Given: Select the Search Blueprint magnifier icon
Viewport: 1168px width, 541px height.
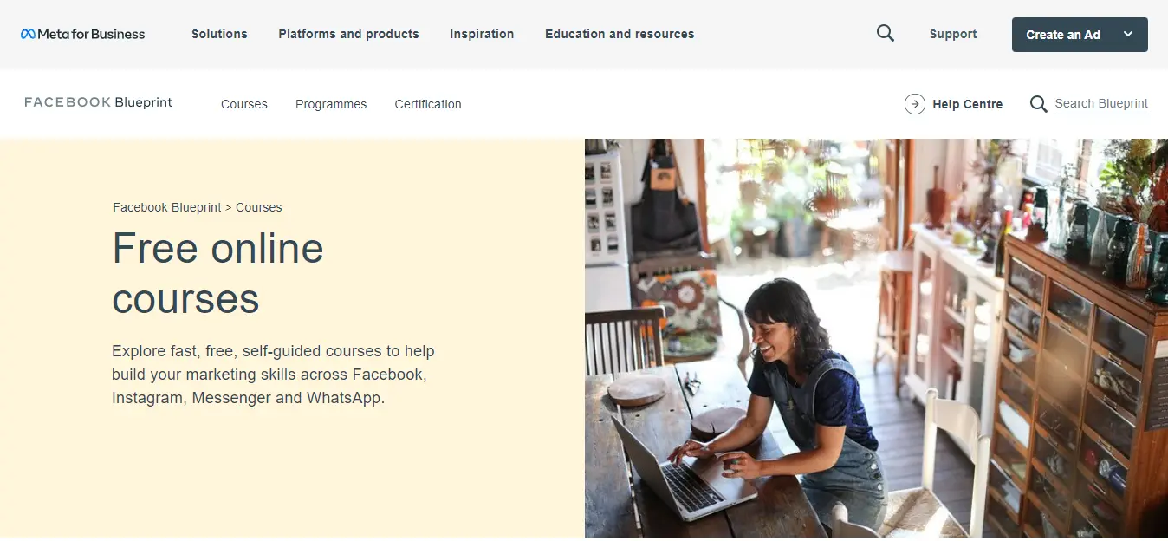Looking at the screenshot, I should (x=1038, y=103).
